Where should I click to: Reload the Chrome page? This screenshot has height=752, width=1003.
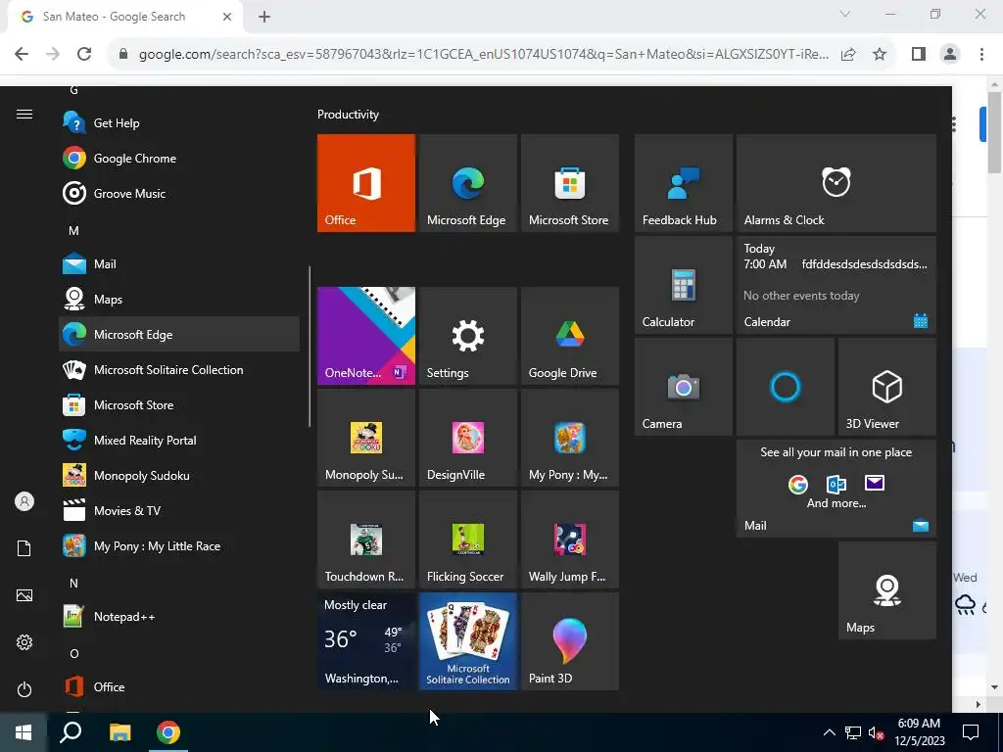pos(84,54)
